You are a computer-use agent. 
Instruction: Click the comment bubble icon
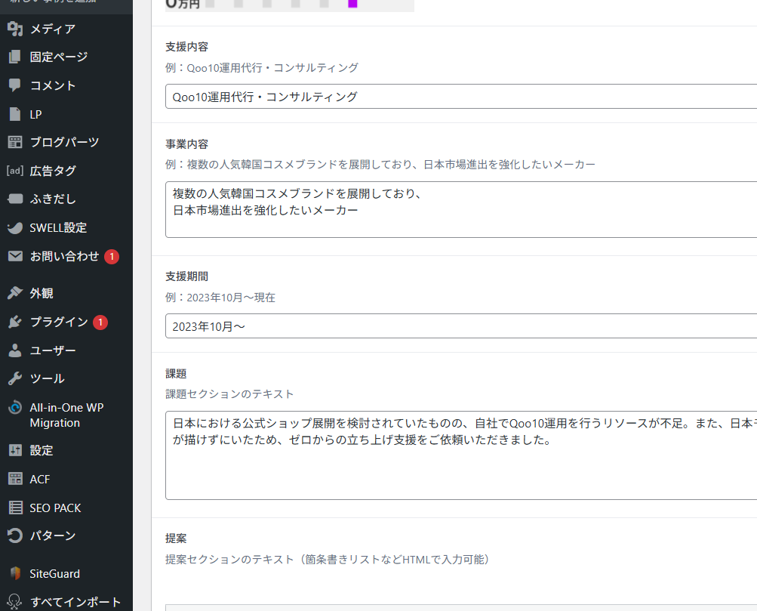14,85
